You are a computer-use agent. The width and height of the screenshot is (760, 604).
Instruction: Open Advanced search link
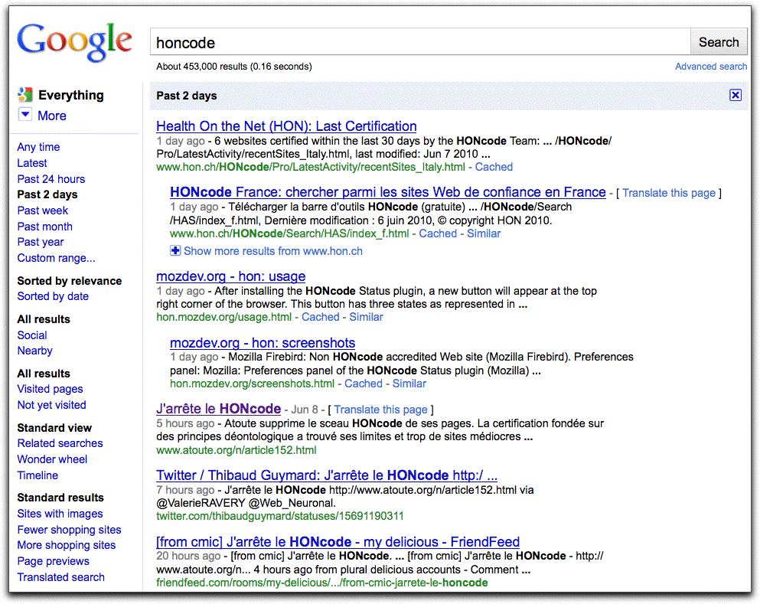pyautogui.click(x=711, y=67)
